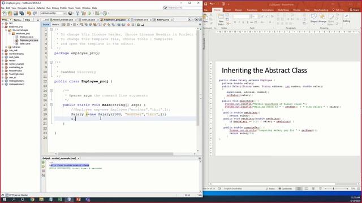This screenshot has width=362, height=203.
Task: Click the Profile Project icon
Action: click(x=105, y=14)
